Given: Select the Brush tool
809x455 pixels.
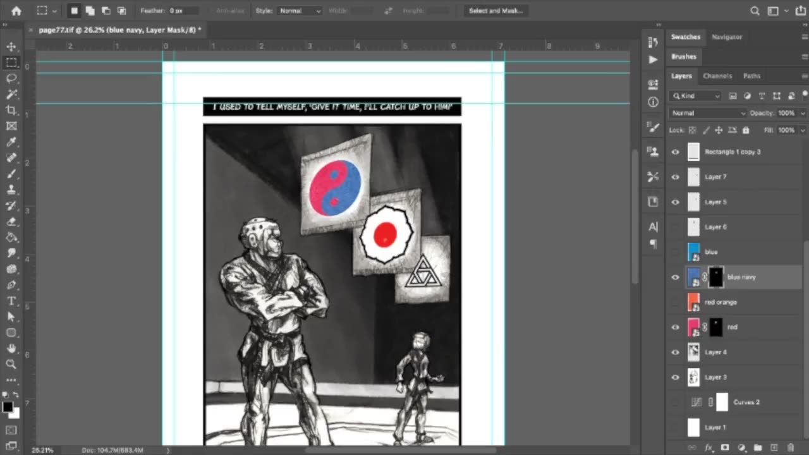Looking at the screenshot, I should 11,174.
